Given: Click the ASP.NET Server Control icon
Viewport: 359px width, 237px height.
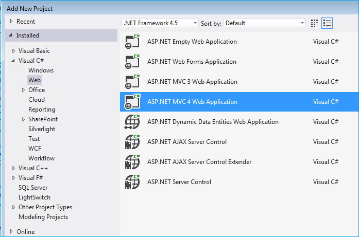Looking at the screenshot, I should (133, 182).
